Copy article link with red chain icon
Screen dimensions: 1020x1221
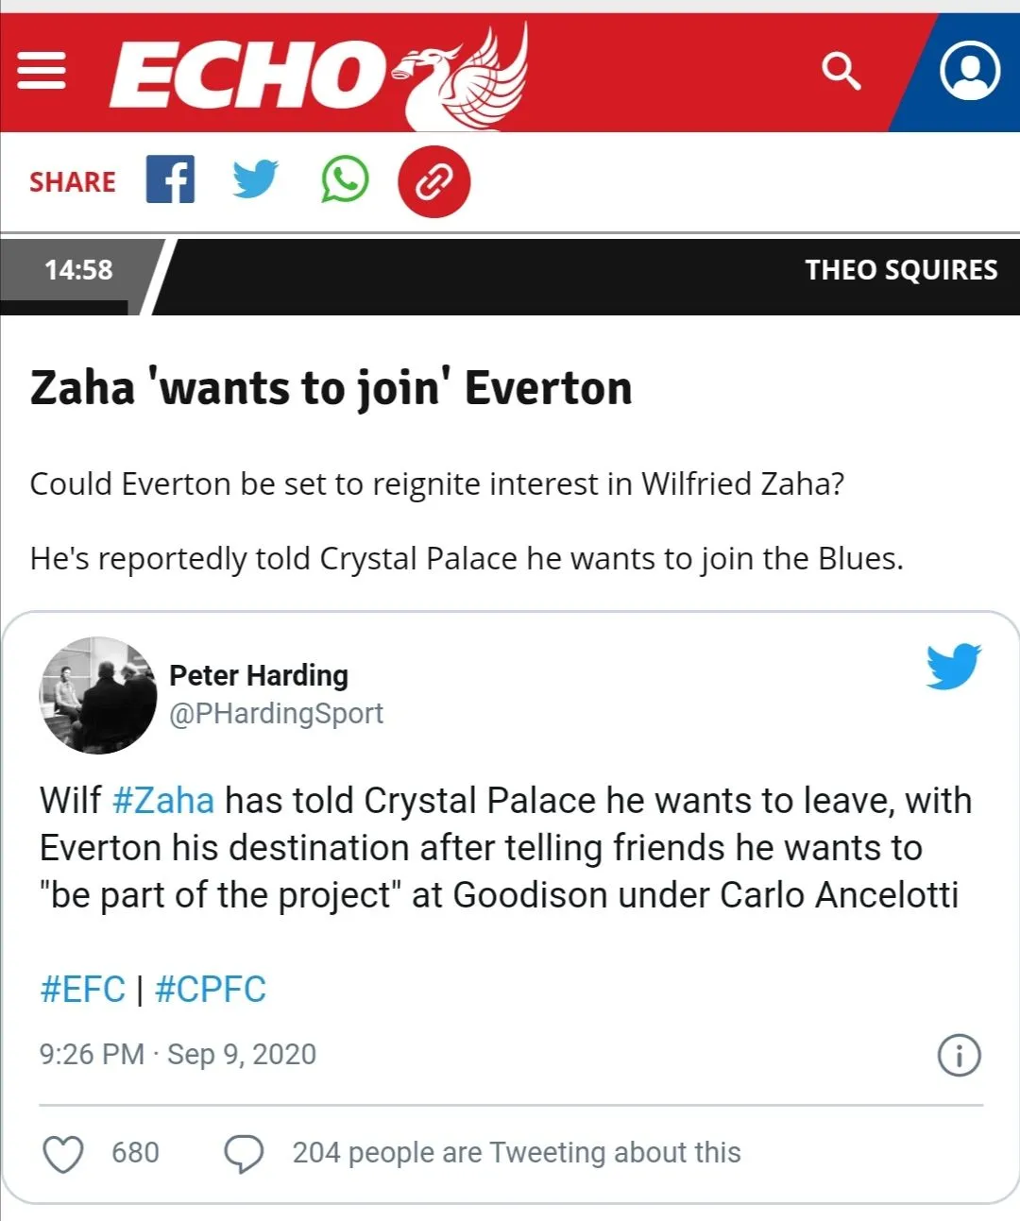pos(433,181)
